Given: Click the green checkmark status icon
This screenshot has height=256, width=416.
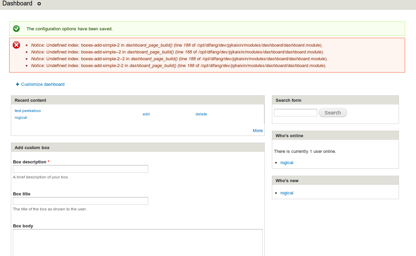Looking at the screenshot, I should [x=16, y=29].
